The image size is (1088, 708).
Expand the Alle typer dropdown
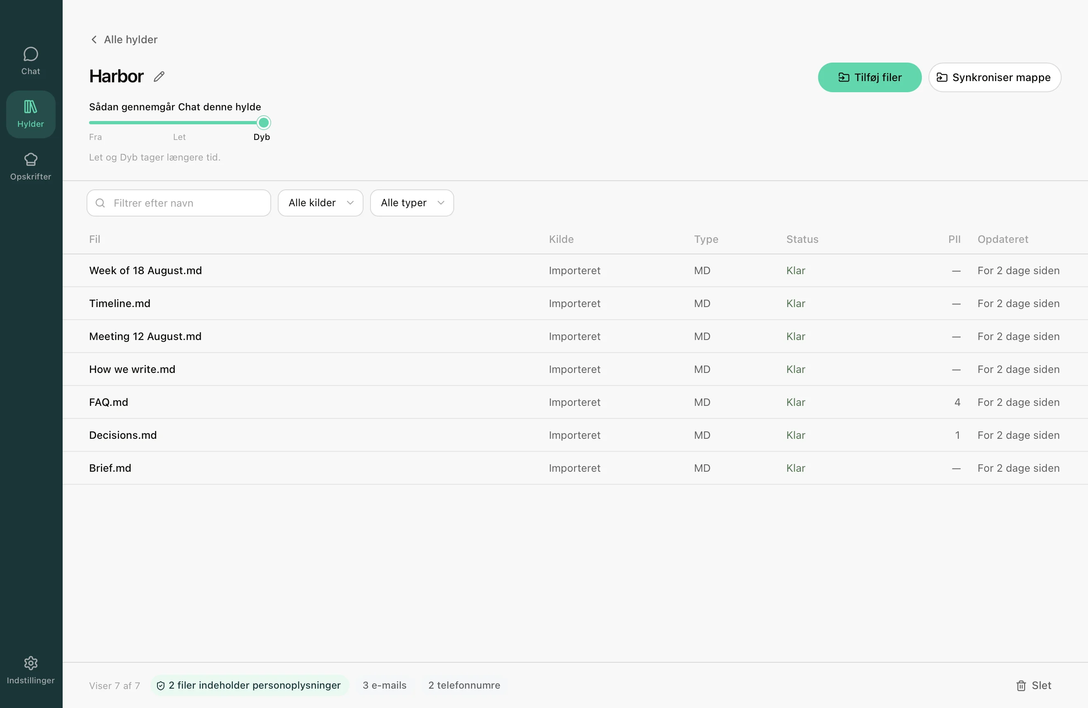[411, 203]
